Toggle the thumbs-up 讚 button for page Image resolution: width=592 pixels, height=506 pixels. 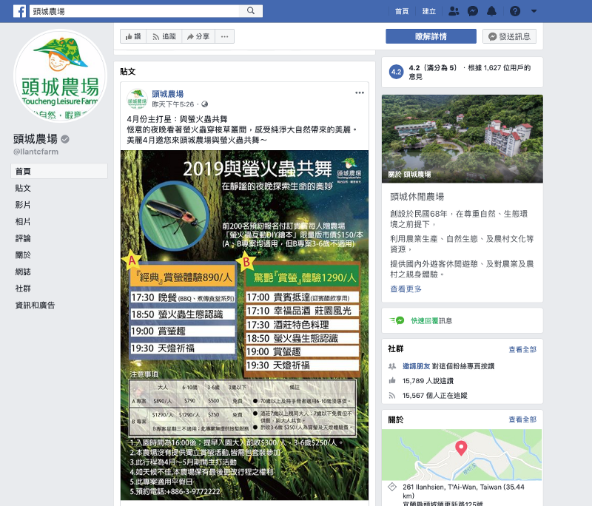[132, 36]
